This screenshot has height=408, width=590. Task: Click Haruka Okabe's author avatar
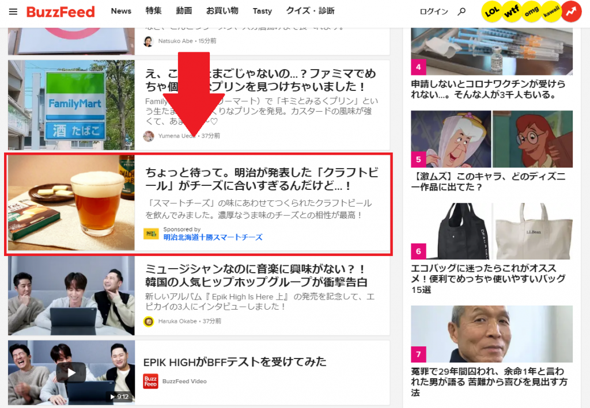click(x=149, y=321)
